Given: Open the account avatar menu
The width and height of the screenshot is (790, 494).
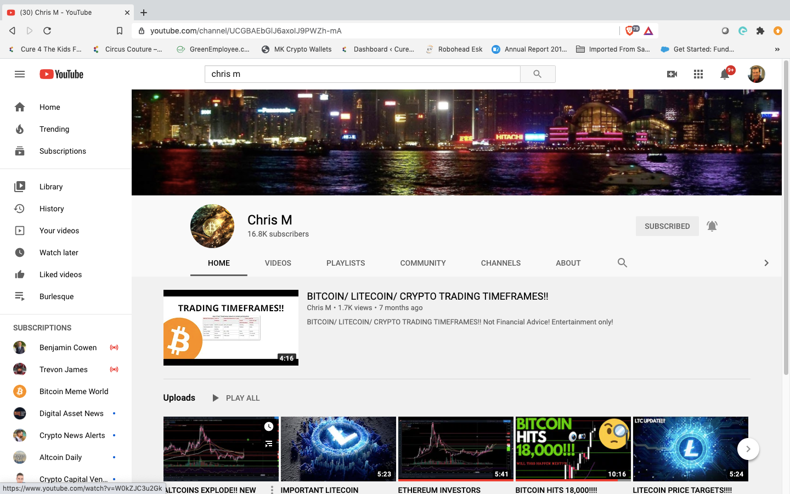Looking at the screenshot, I should pos(757,74).
